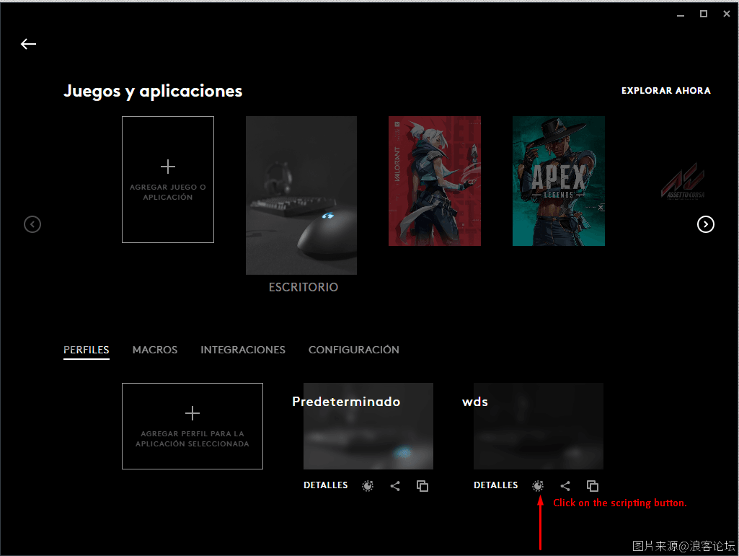Switch to the MACROS tab

155,350
